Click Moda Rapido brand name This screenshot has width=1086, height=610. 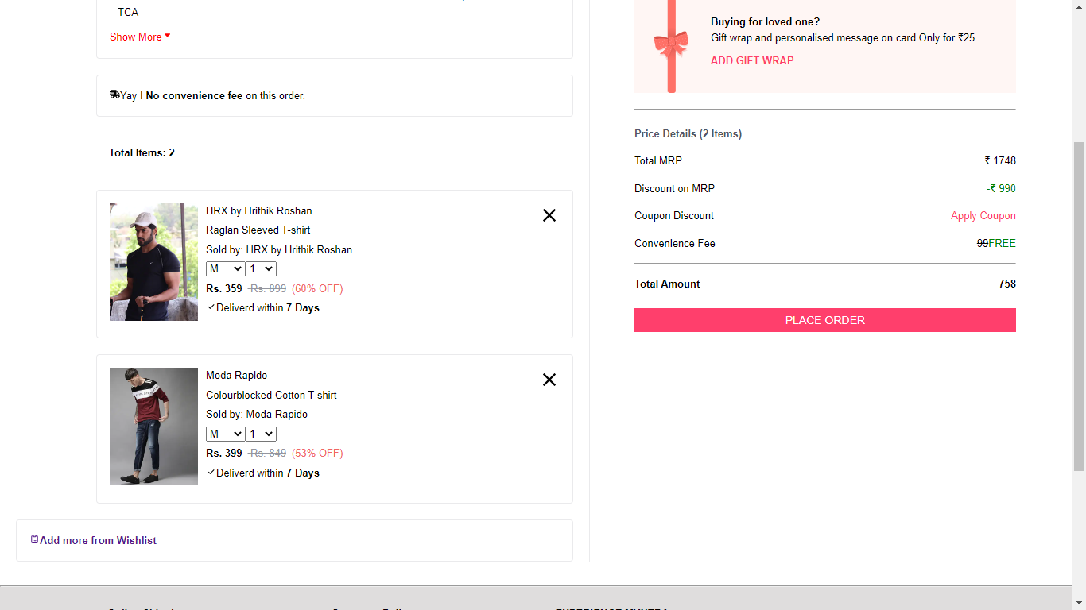[x=237, y=375]
